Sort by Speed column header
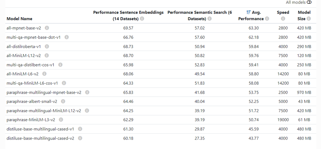This screenshot has width=321, height=149. pyautogui.click(x=283, y=12)
